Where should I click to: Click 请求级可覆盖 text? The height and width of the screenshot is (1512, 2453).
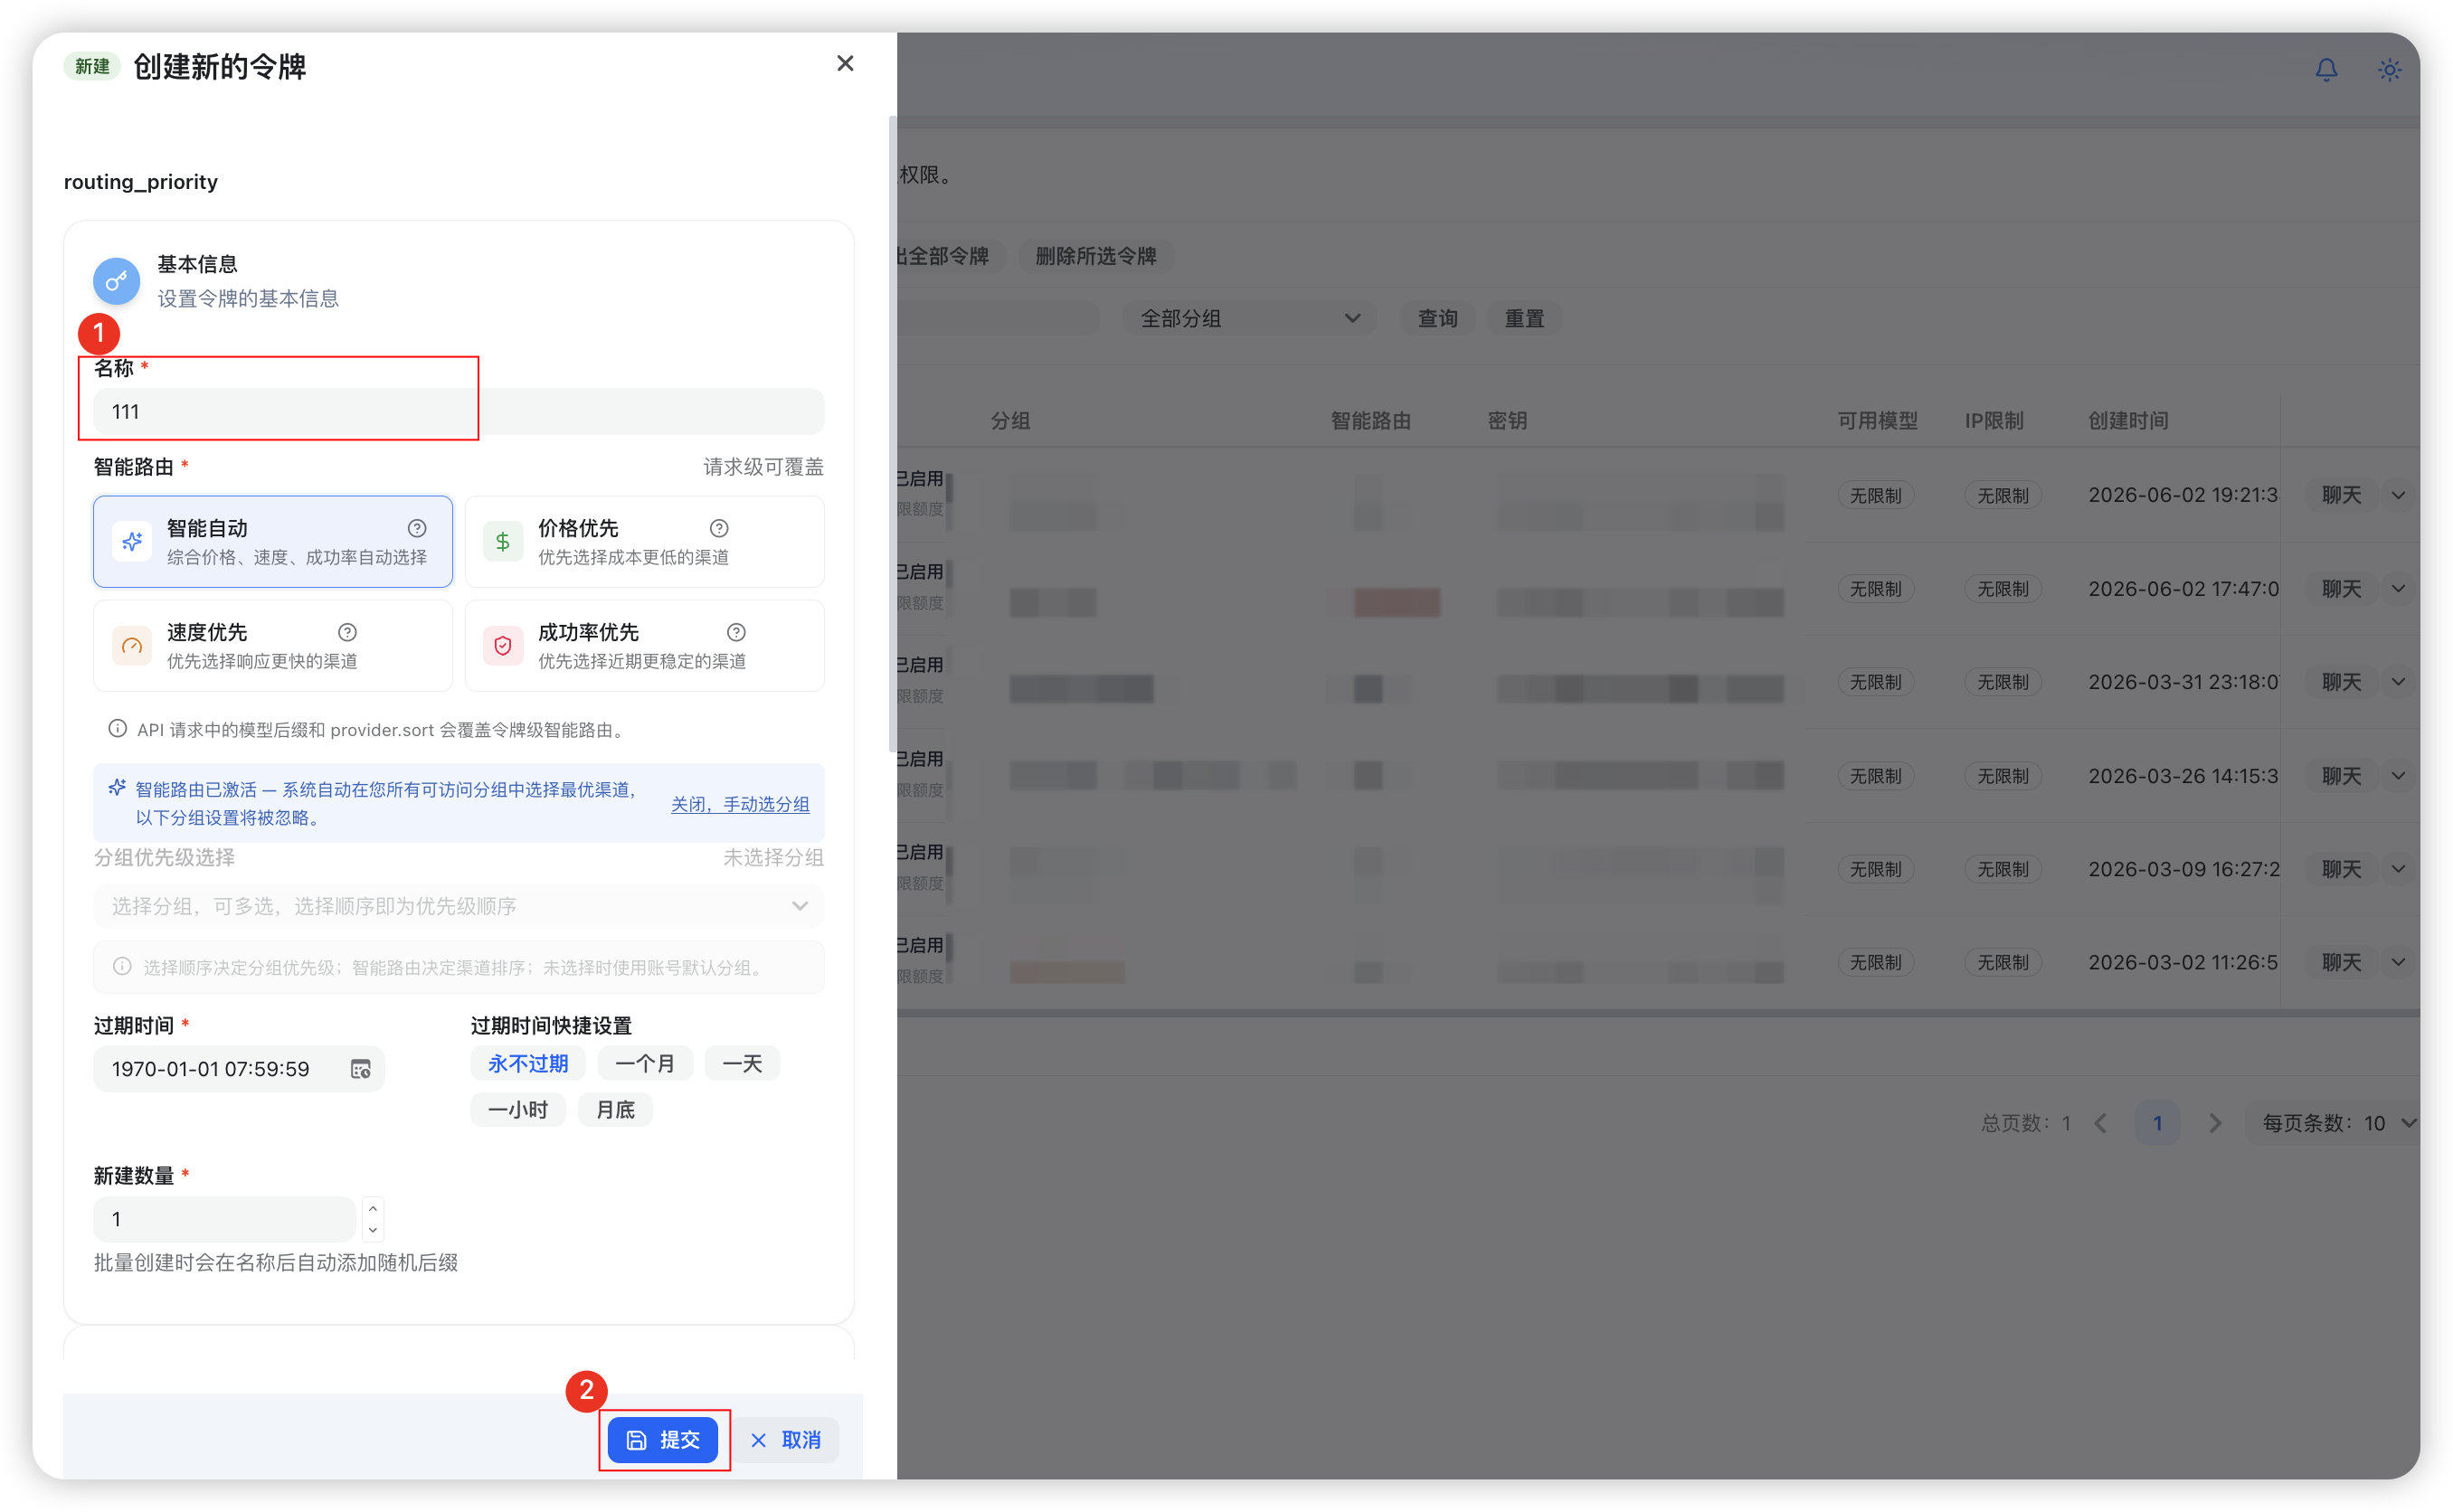[x=763, y=466]
